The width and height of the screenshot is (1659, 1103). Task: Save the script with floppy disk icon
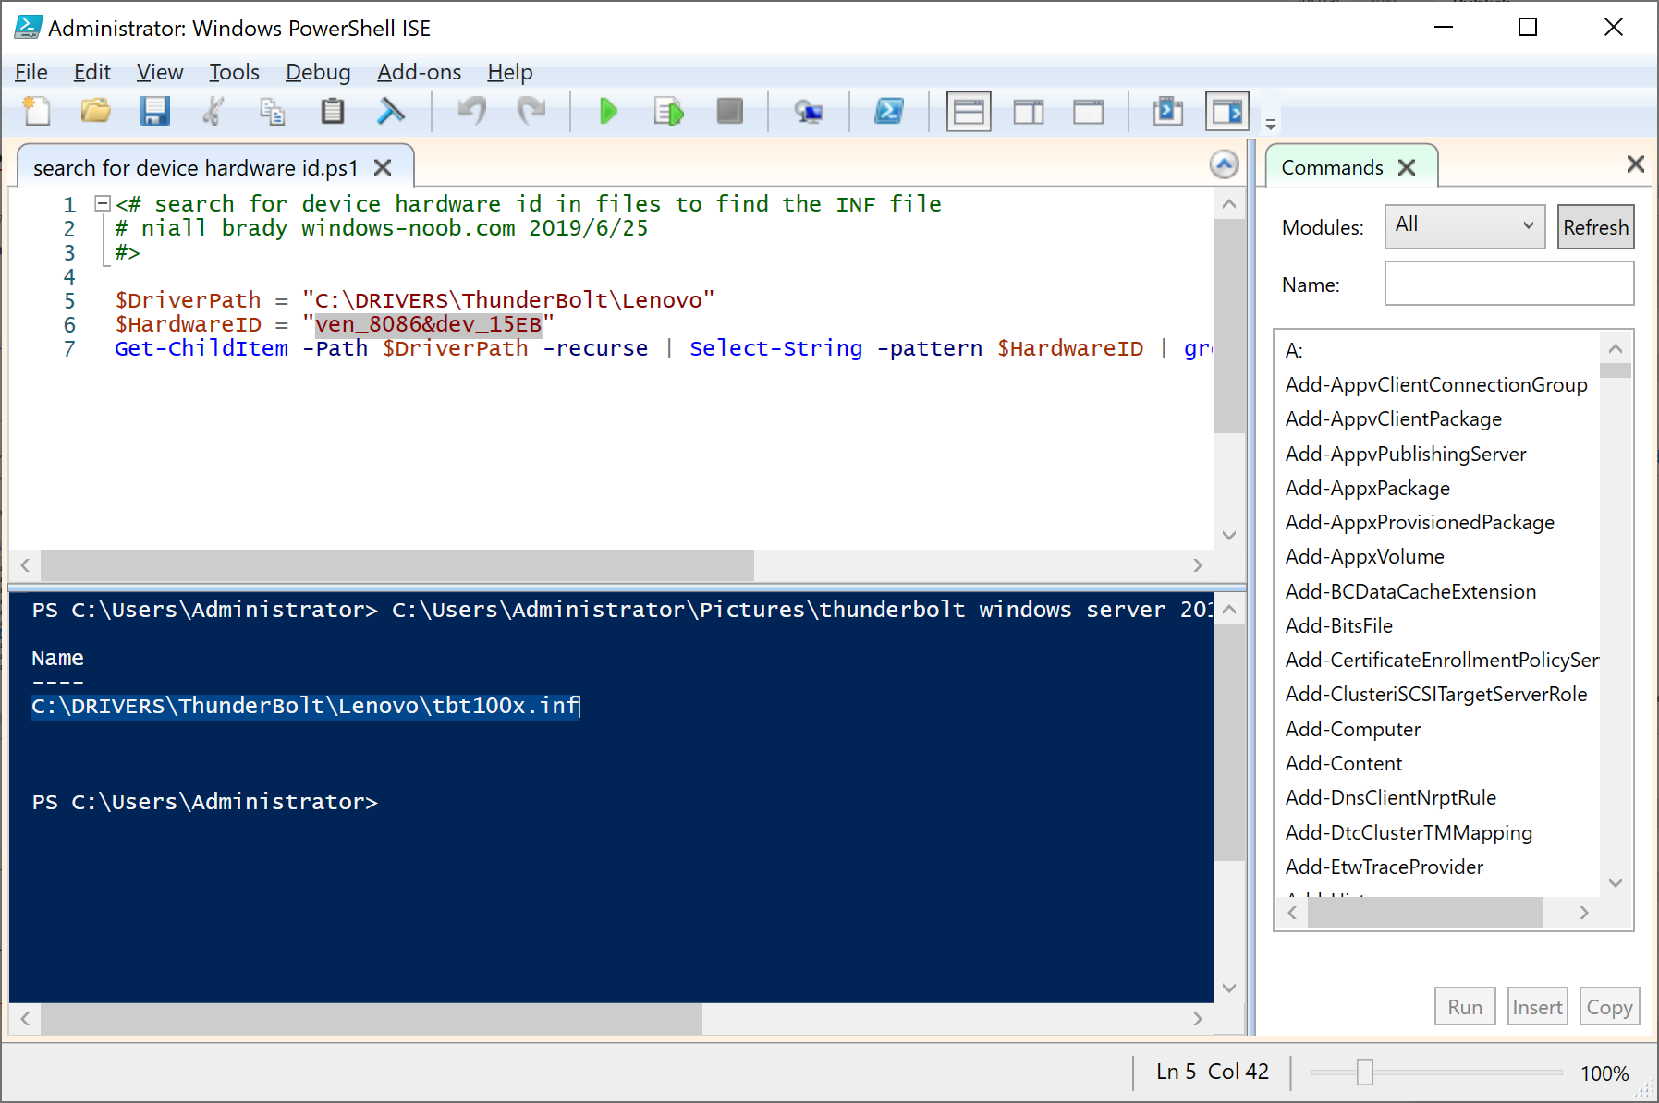(154, 112)
